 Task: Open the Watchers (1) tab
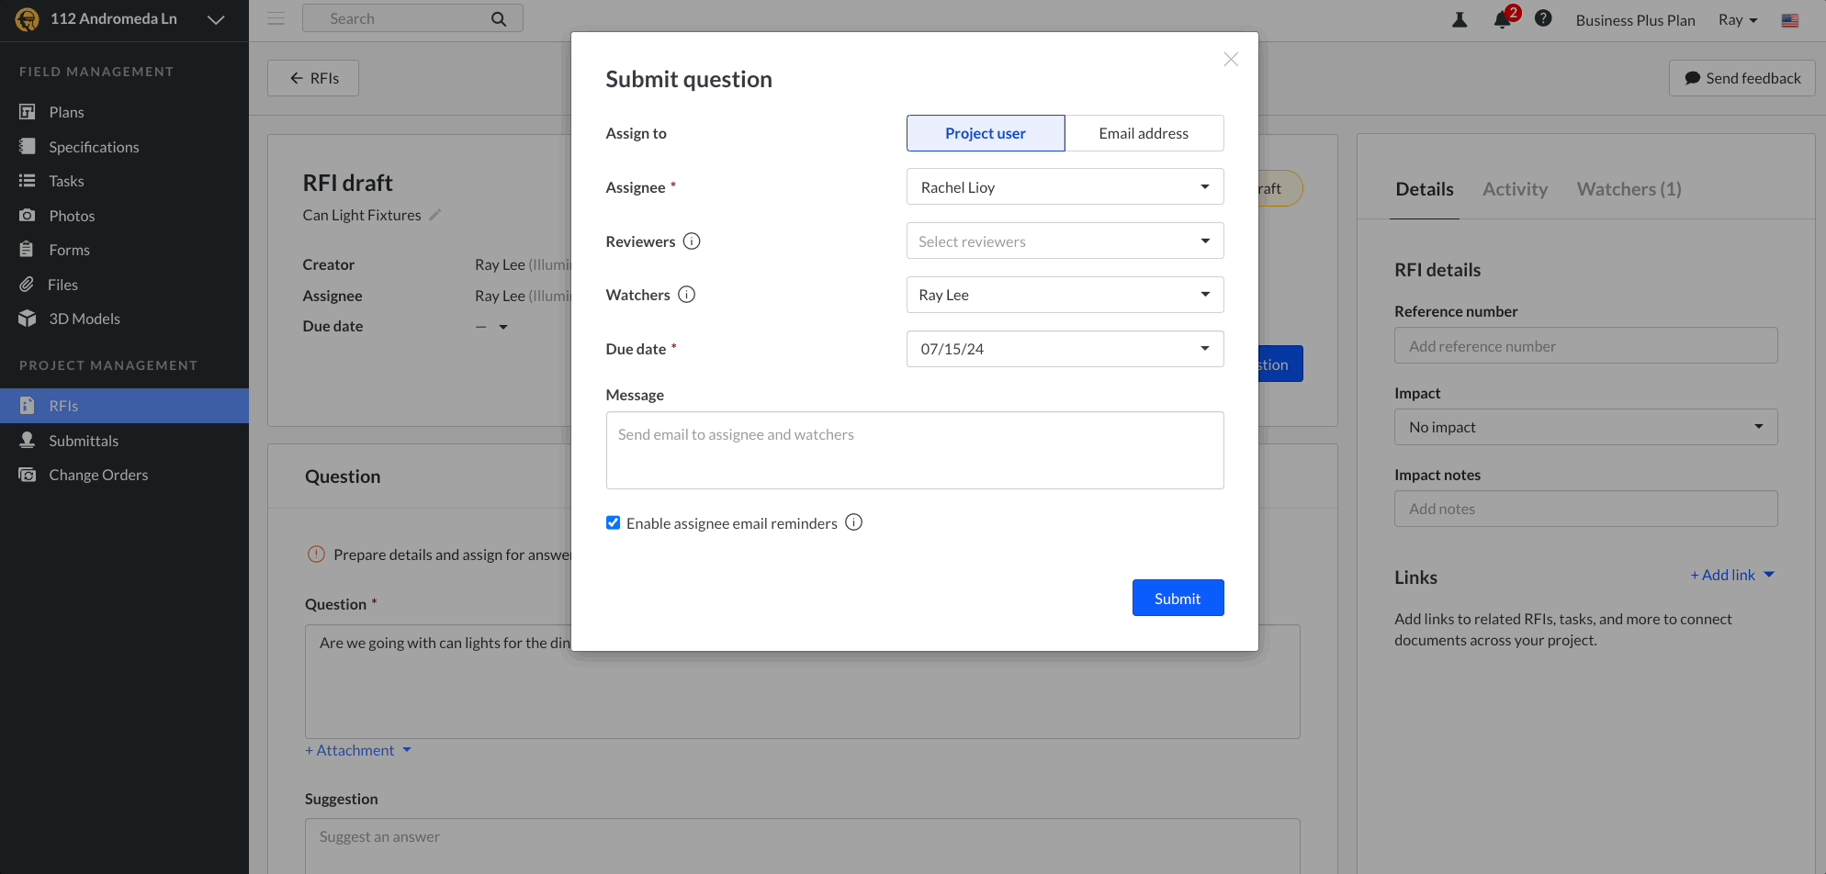(x=1629, y=189)
